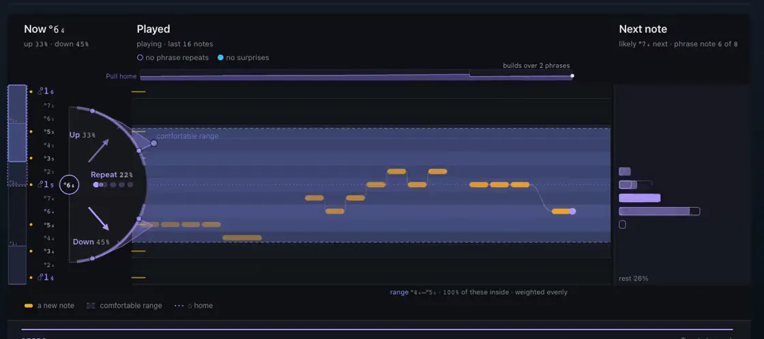Click the rest 26% text
Screen dimensions: 764x339
634,278
